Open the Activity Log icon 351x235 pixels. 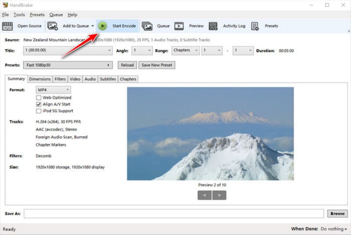213,26
